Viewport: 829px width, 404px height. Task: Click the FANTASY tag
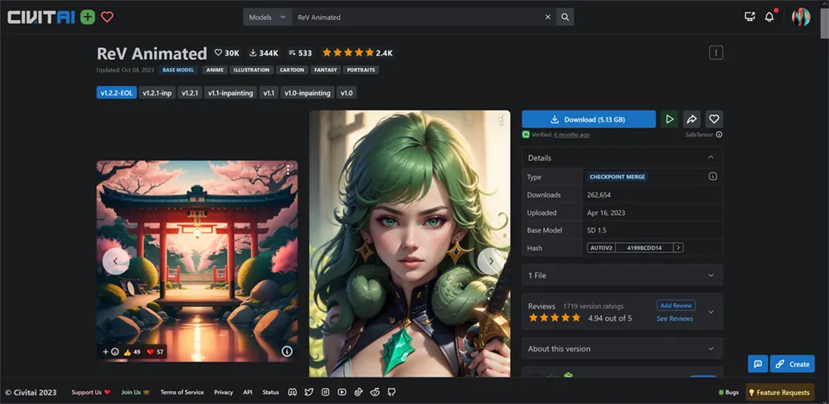click(x=325, y=70)
